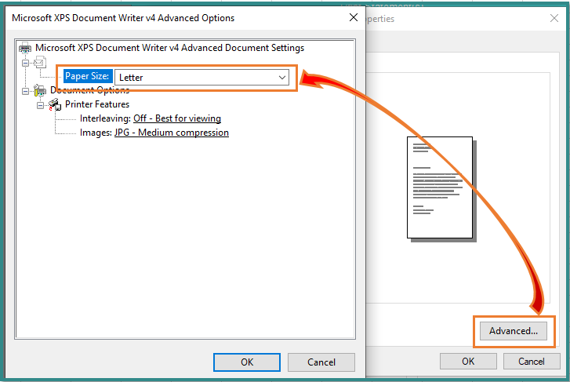Click the paper/envelope icon node
Image resolution: width=570 pixels, height=382 pixels.
(40, 62)
